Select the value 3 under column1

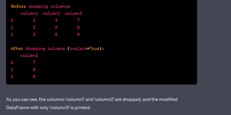(x=34, y=34)
